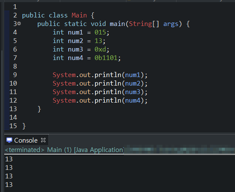Click the first console output line 13

pyautogui.click(x=9, y=159)
